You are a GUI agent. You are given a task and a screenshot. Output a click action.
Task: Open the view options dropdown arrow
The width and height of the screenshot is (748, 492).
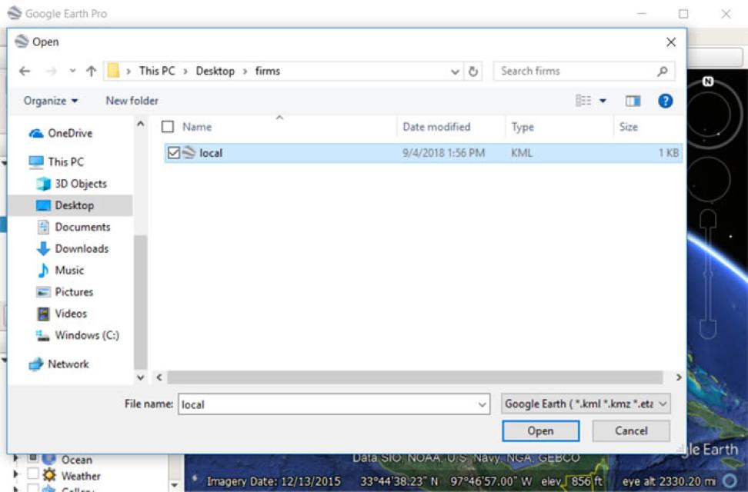pyautogui.click(x=603, y=101)
